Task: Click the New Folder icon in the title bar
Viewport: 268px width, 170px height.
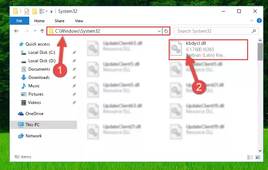Action: [x=35, y=11]
